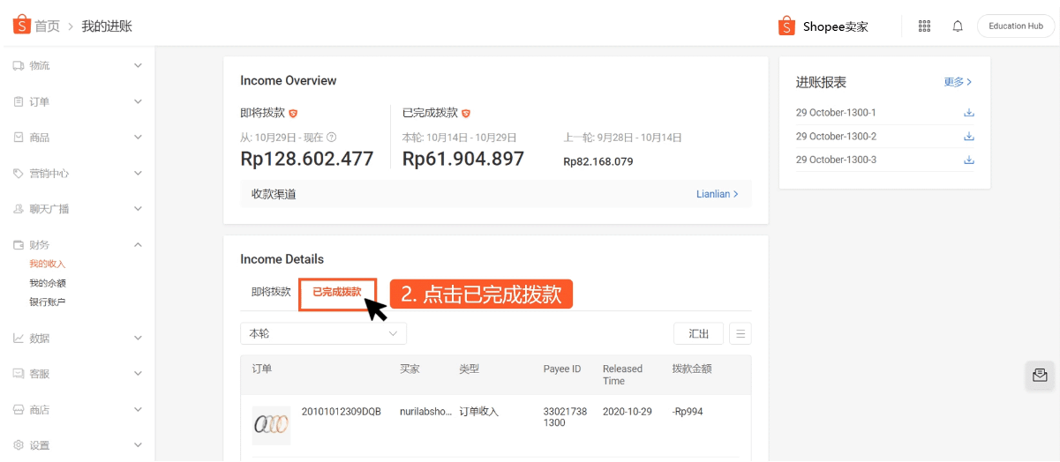Click the 财务 wallet icon
The height and width of the screenshot is (462, 1060).
[x=19, y=245]
